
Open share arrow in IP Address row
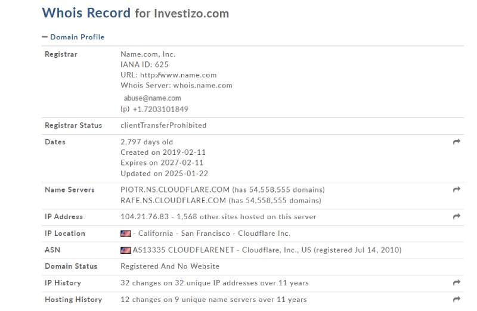pyautogui.click(x=456, y=217)
